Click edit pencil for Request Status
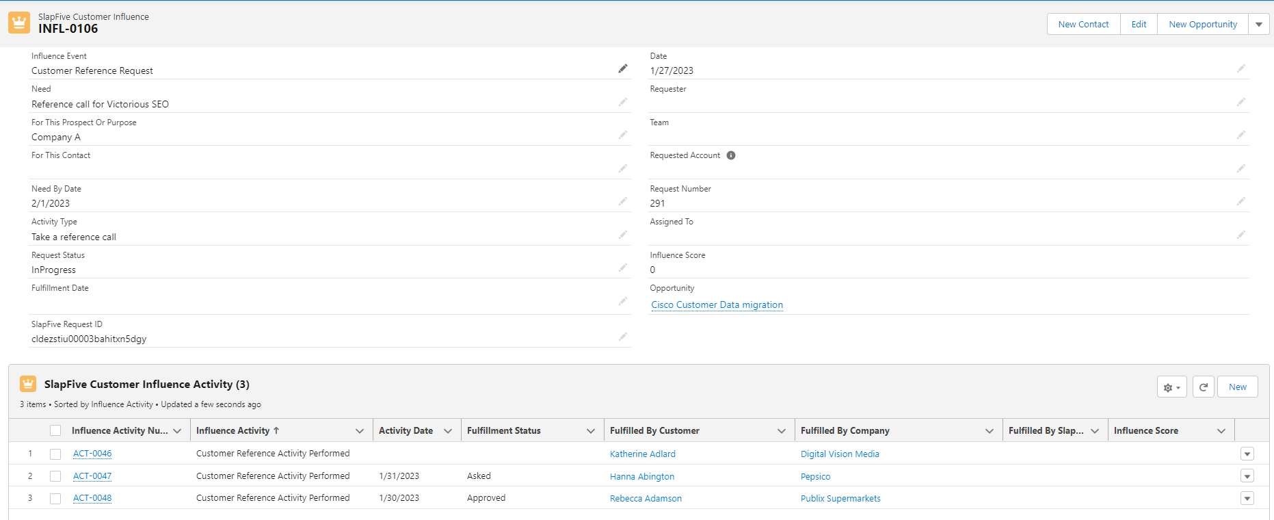The width and height of the screenshot is (1274, 520). point(622,268)
